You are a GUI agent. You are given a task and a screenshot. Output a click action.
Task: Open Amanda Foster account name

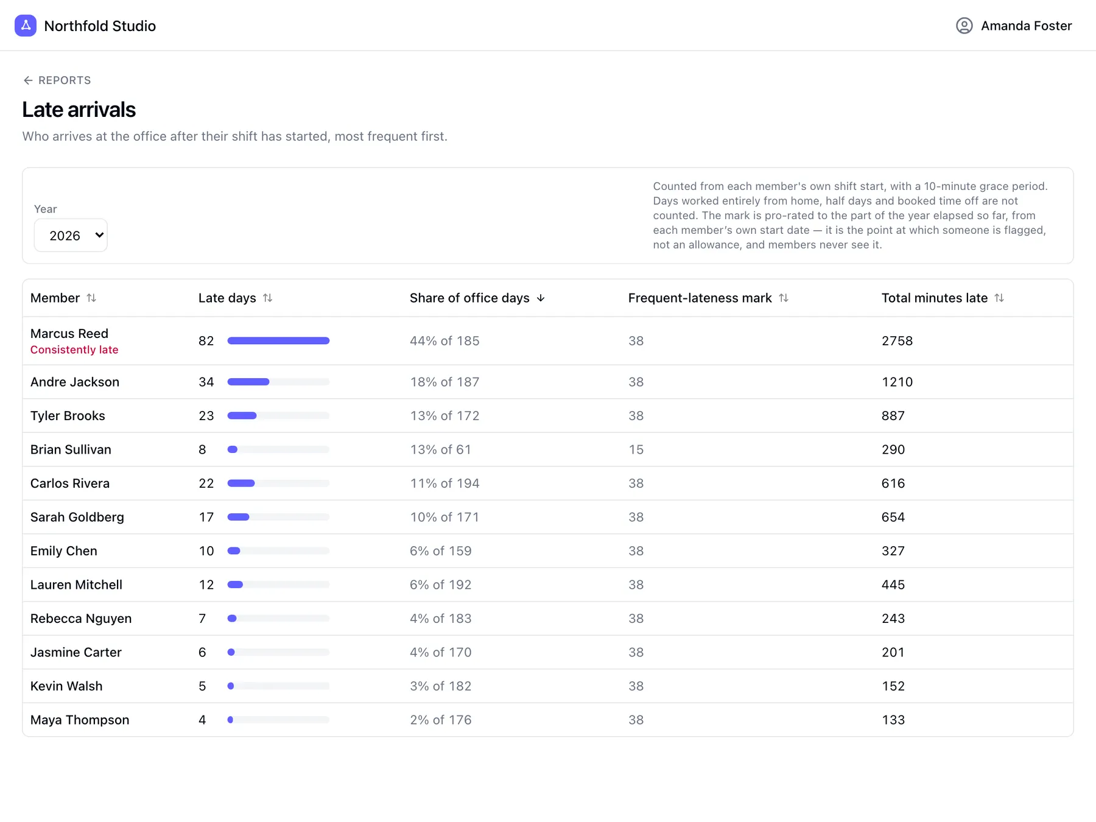tap(1027, 26)
